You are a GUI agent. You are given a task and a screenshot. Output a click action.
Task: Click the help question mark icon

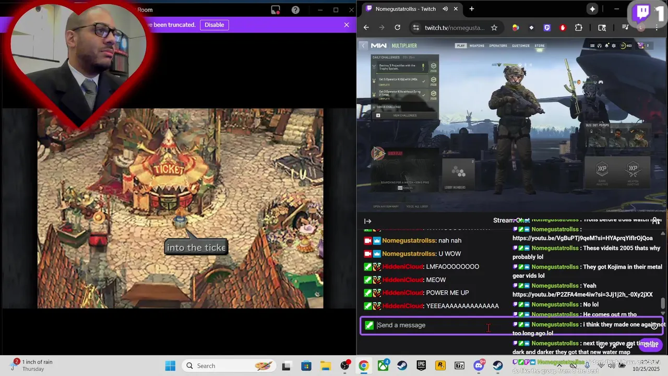pos(295,9)
